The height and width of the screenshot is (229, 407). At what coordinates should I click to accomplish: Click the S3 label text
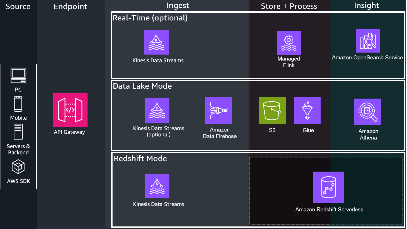pyautogui.click(x=272, y=130)
